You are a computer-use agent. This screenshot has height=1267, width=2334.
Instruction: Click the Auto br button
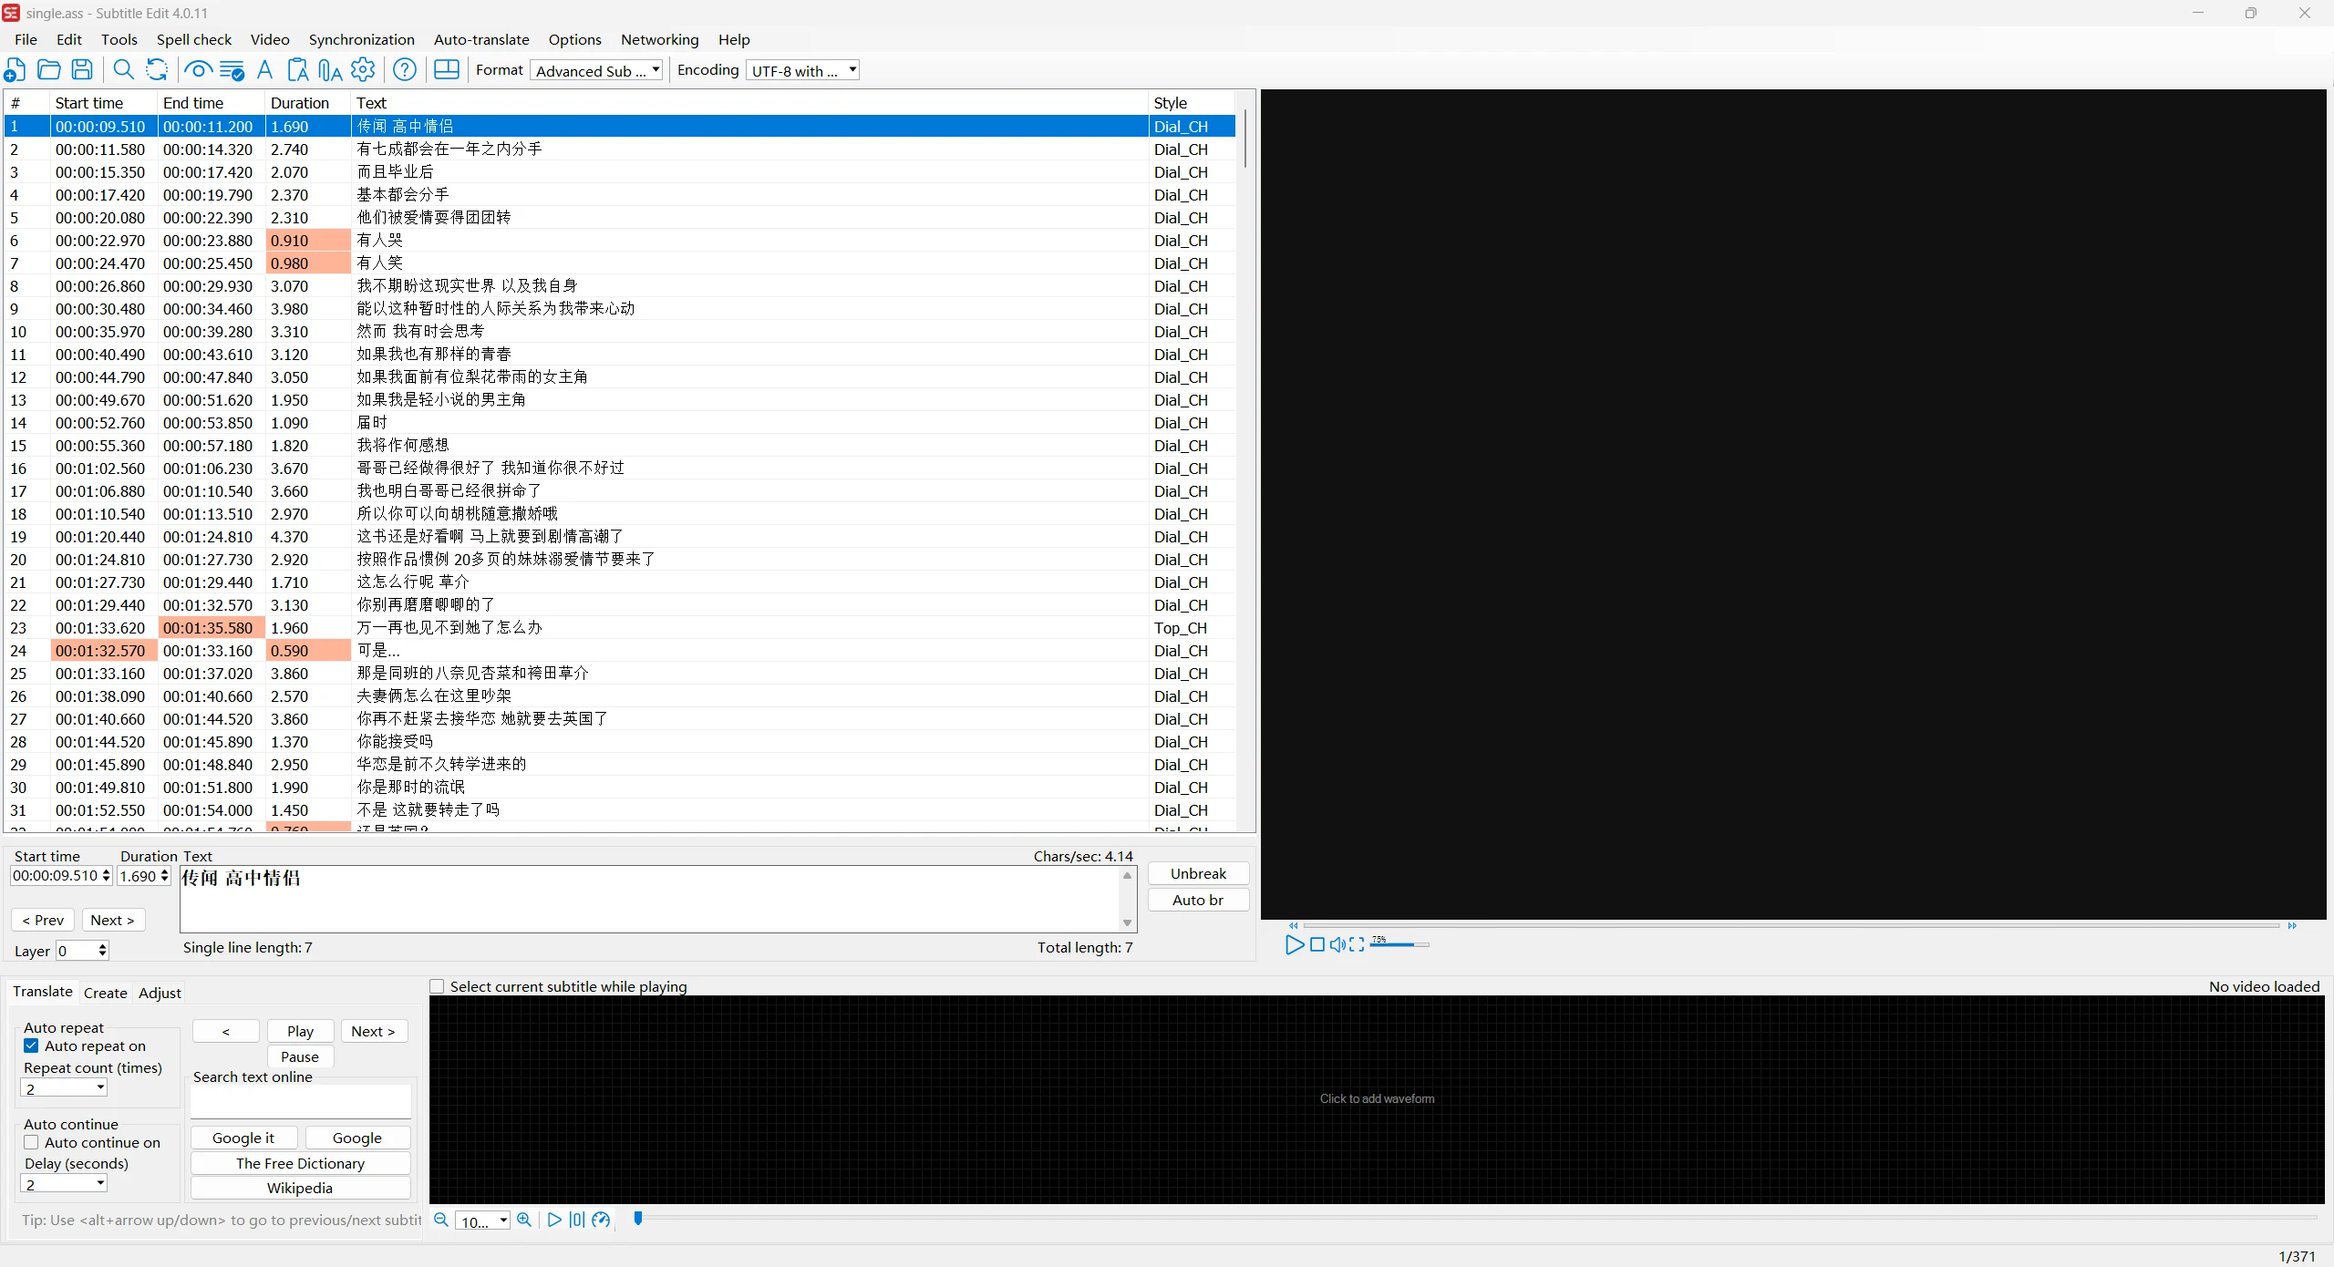1198,900
